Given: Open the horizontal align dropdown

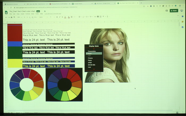Looking at the screenshot, I should (80, 17).
